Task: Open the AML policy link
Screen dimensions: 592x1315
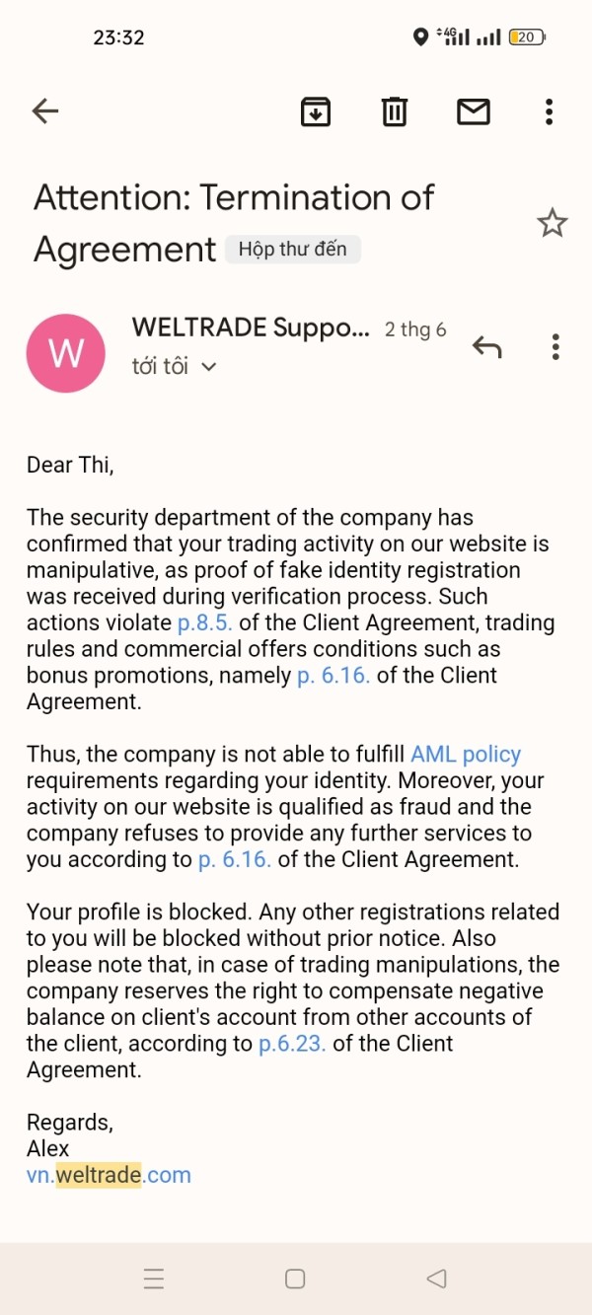Action: point(466,755)
